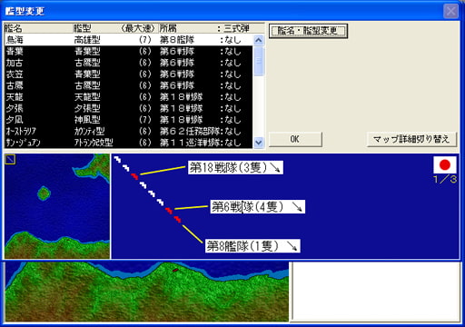Select the 衣笠 row in ship list
465x327 pixels.
[x=128, y=74]
